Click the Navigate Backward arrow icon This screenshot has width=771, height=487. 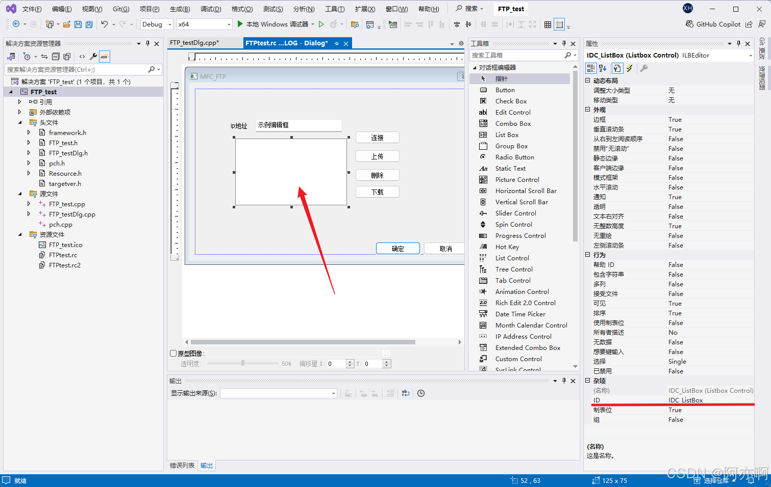(16, 24)
